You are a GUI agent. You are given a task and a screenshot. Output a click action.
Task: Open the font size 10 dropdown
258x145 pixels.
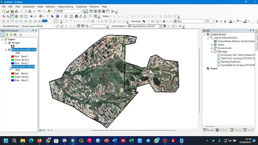213,21
